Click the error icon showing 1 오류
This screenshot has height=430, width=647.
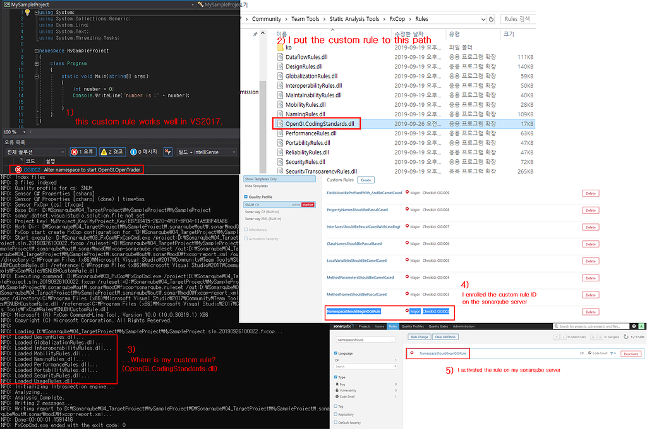point(75,152)
